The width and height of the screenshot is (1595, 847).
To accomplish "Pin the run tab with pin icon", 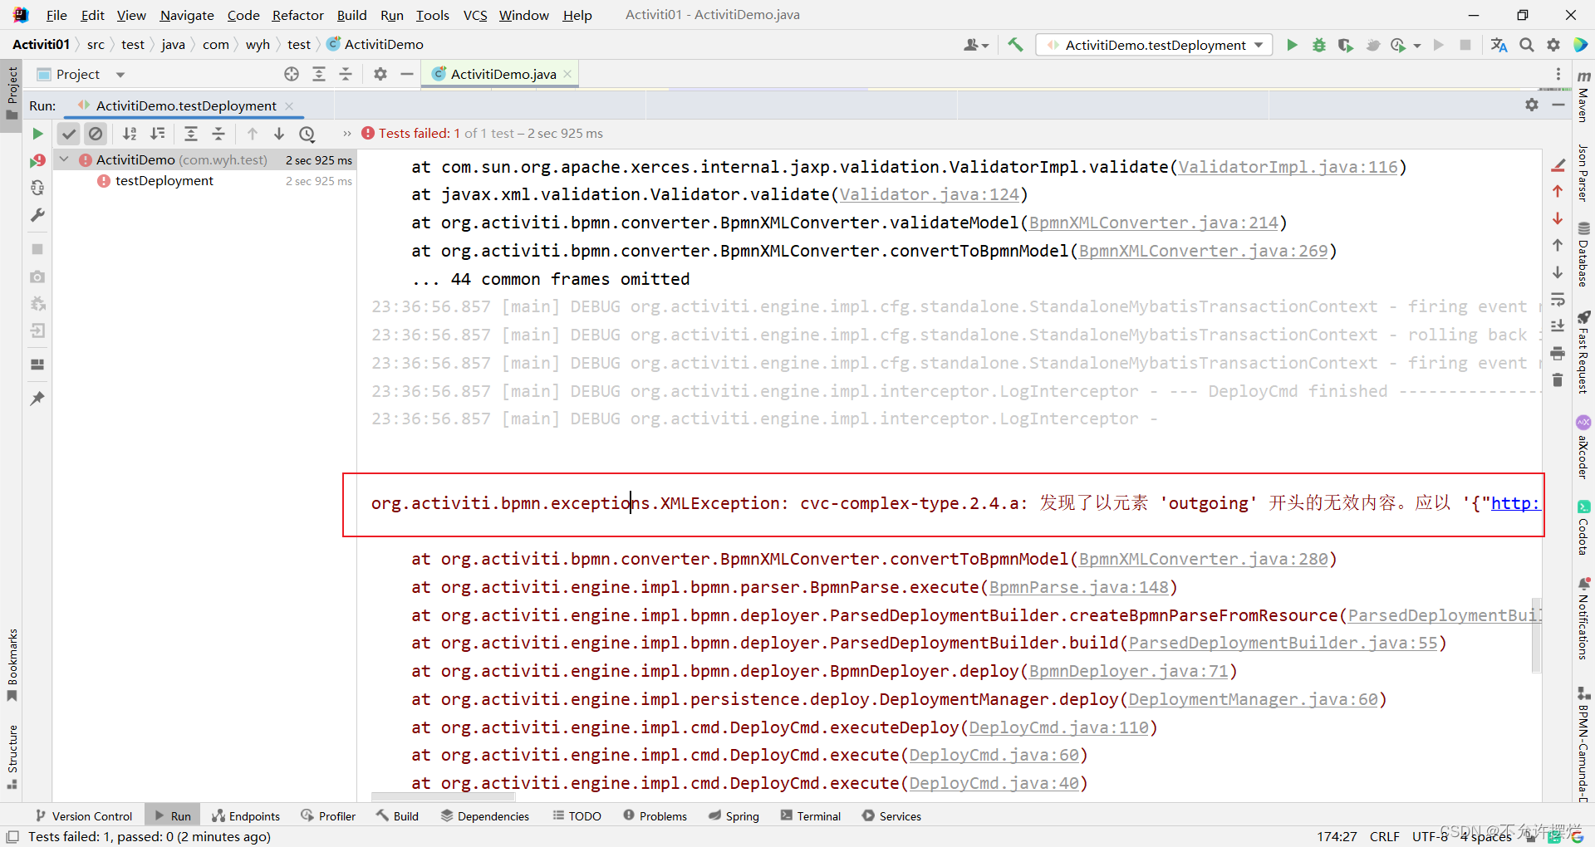I will 37,399.
